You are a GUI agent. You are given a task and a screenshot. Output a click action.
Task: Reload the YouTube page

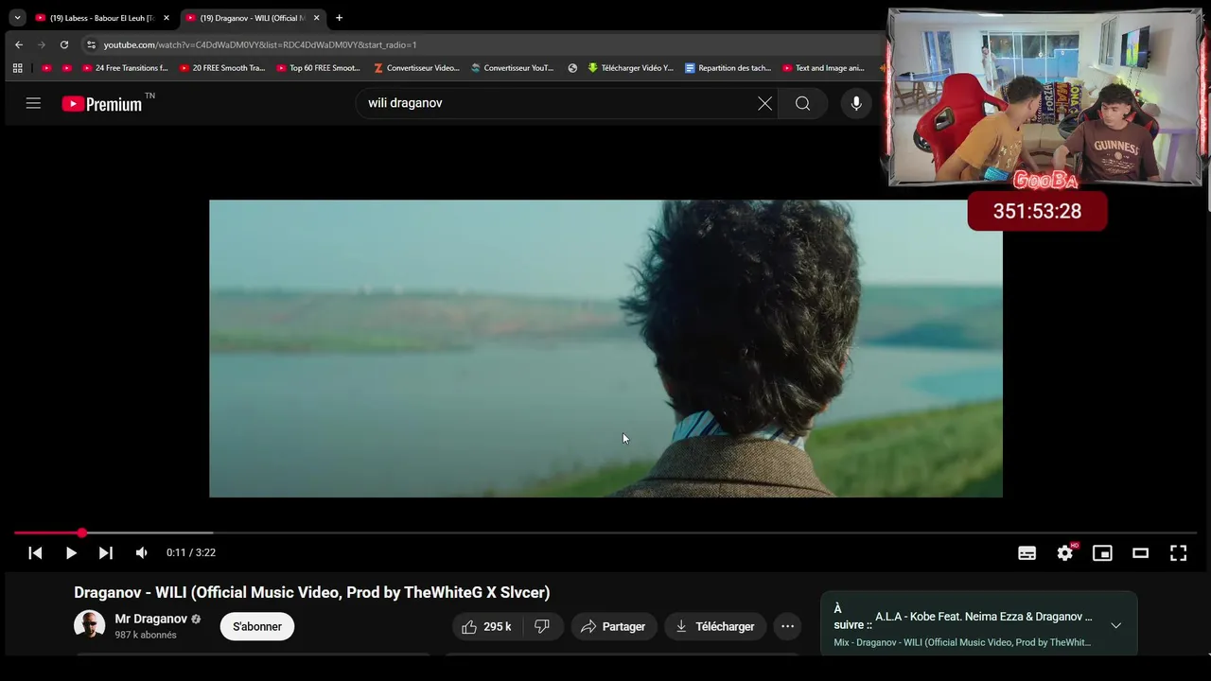(x=64, y=44)
